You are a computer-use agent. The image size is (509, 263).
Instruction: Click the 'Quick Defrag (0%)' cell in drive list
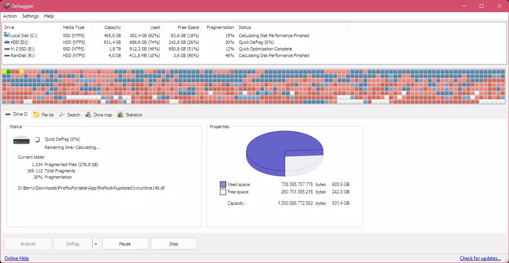pyautogui.click(x=256, y=42)
